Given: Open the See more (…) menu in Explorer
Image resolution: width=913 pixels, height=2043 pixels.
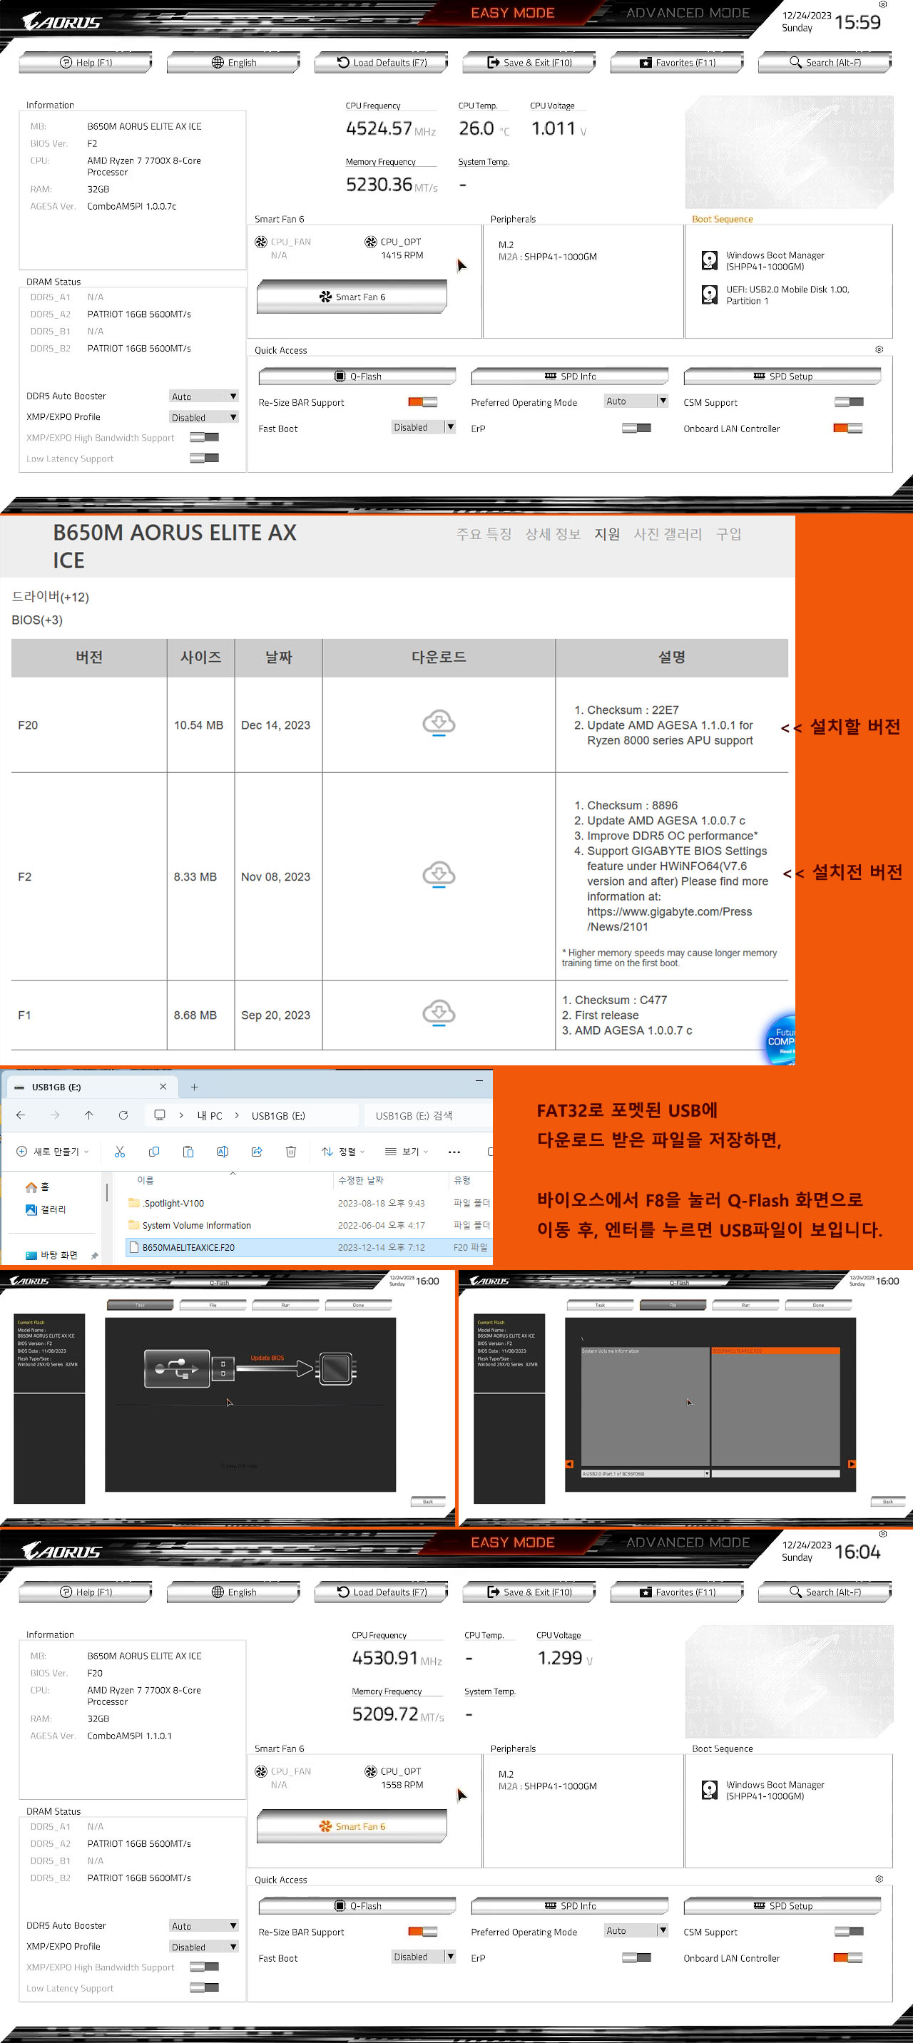Looking at the screenshot, I should point(454,1152).
